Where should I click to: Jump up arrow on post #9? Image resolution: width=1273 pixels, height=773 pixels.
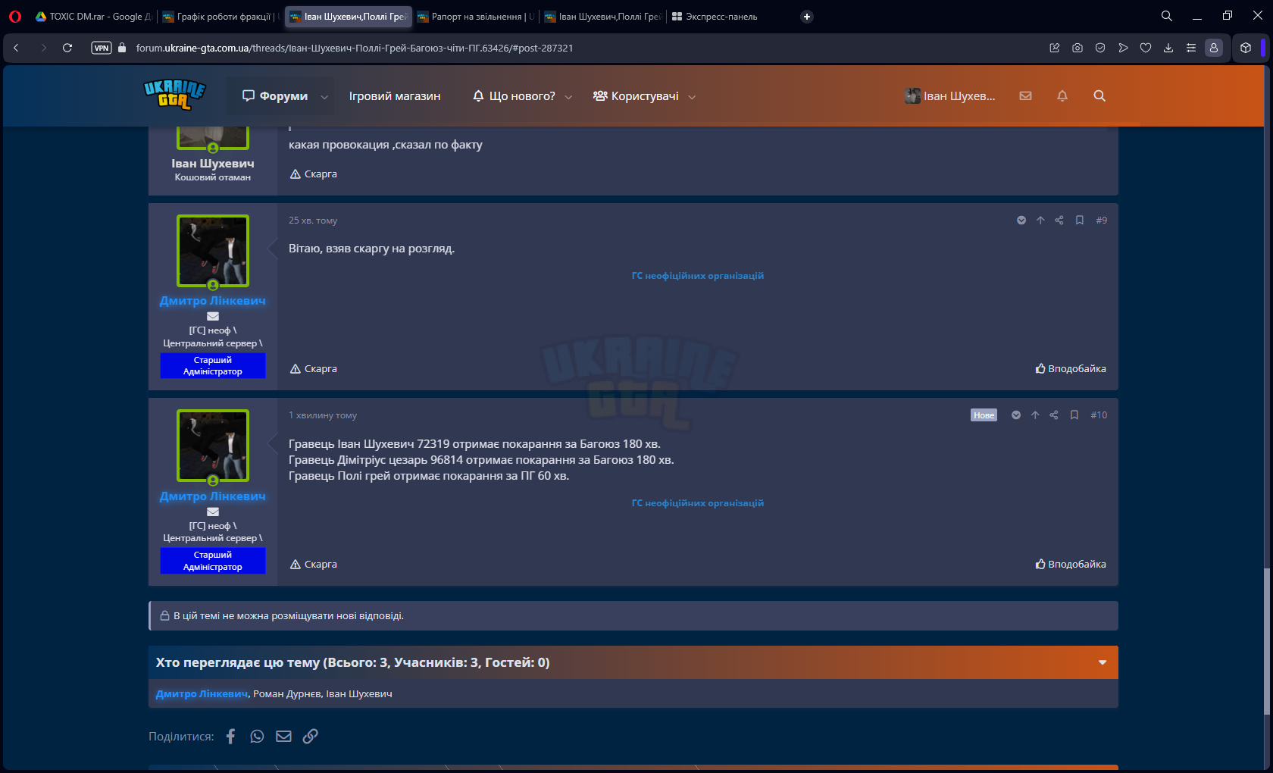tap(1040, 221)
